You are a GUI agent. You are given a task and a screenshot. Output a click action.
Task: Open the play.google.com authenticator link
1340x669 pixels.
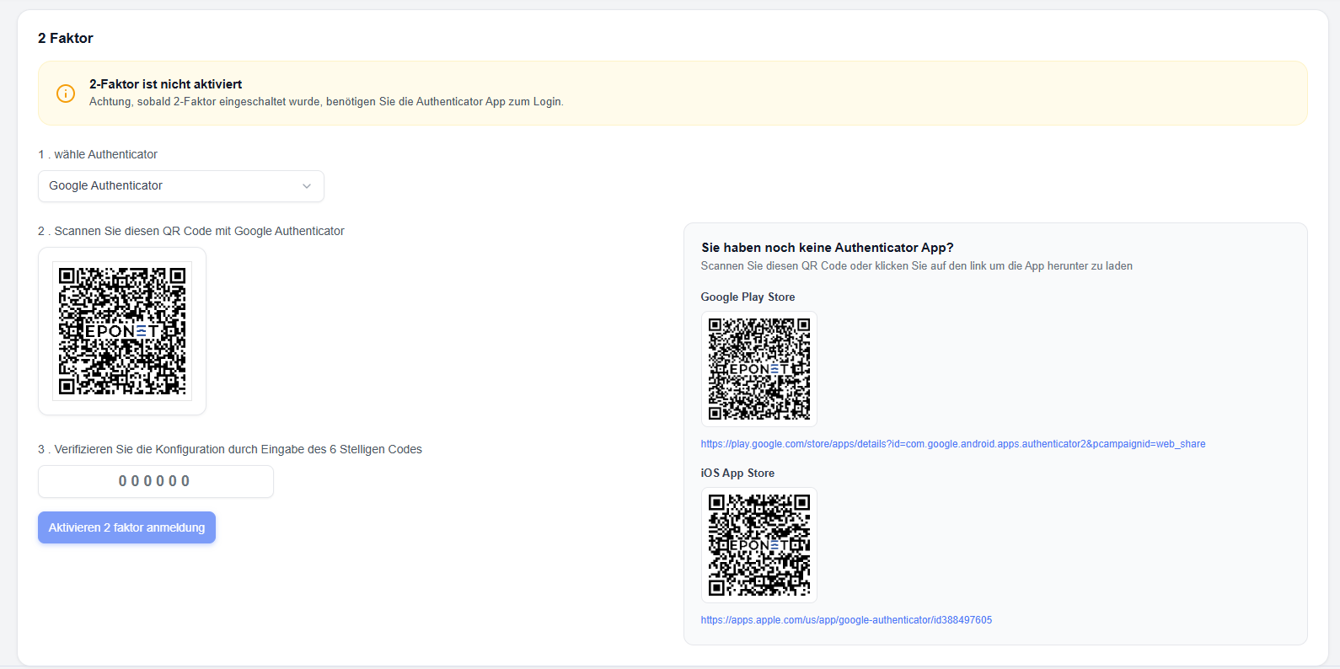953,444
